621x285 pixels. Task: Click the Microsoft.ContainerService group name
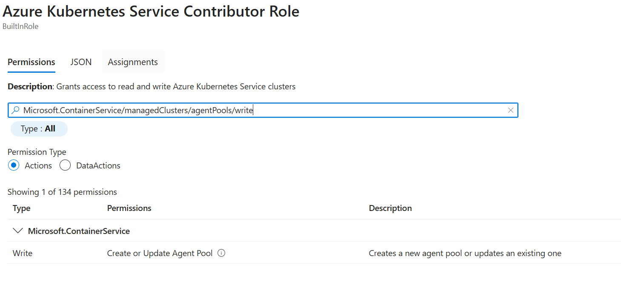(79, 231)
